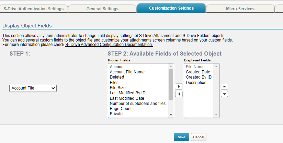This screenshot has width=283, height=143.
Task: Move displayed field down in order
Action: click(224, 94)
